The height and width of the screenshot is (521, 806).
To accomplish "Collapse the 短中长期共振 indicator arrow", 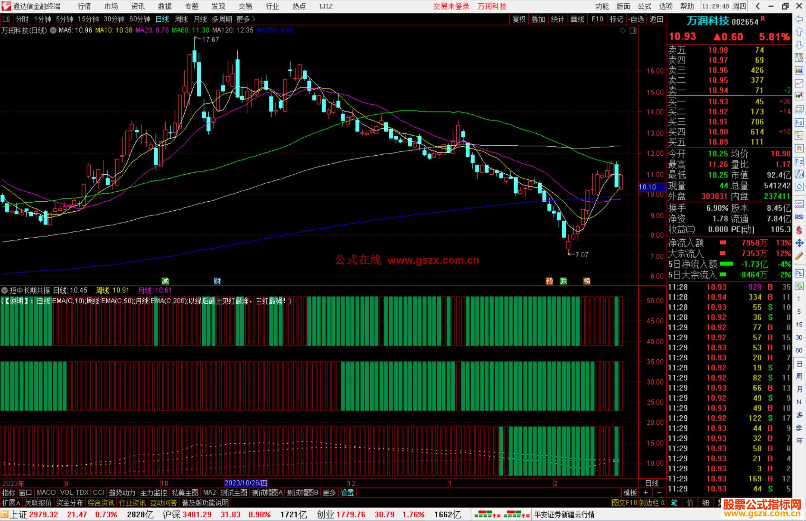I will 4,290.
